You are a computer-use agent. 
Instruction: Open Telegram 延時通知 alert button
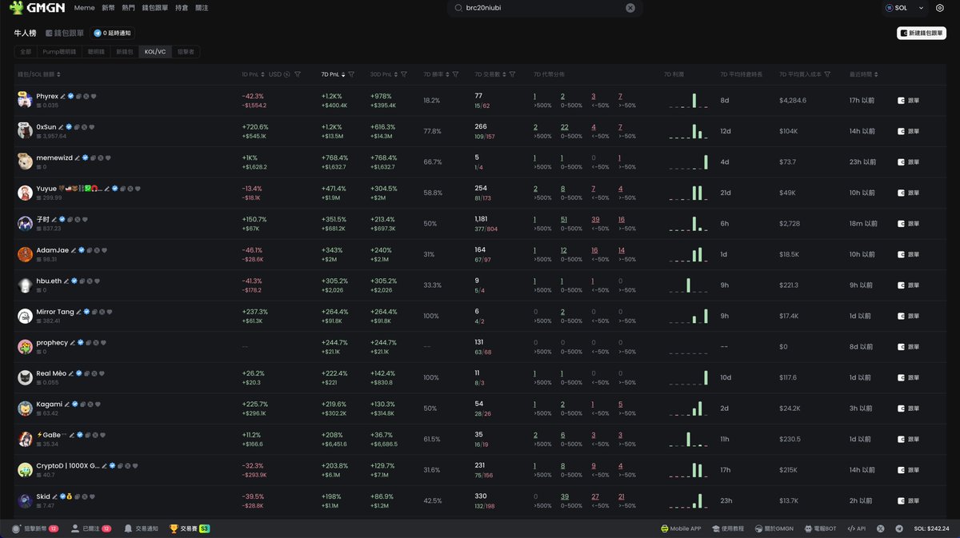pos(112,34)
